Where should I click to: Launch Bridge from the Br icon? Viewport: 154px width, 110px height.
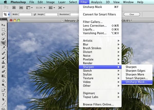click(14, 7)
